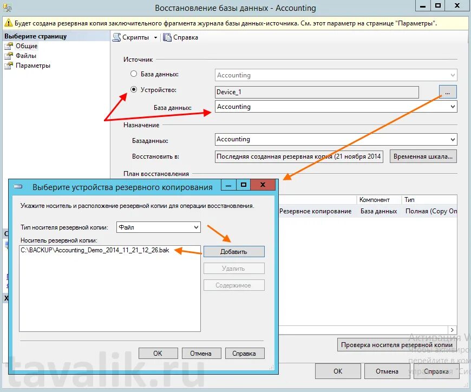
Task: Click the Добавить button
Action: click(234, 252)
